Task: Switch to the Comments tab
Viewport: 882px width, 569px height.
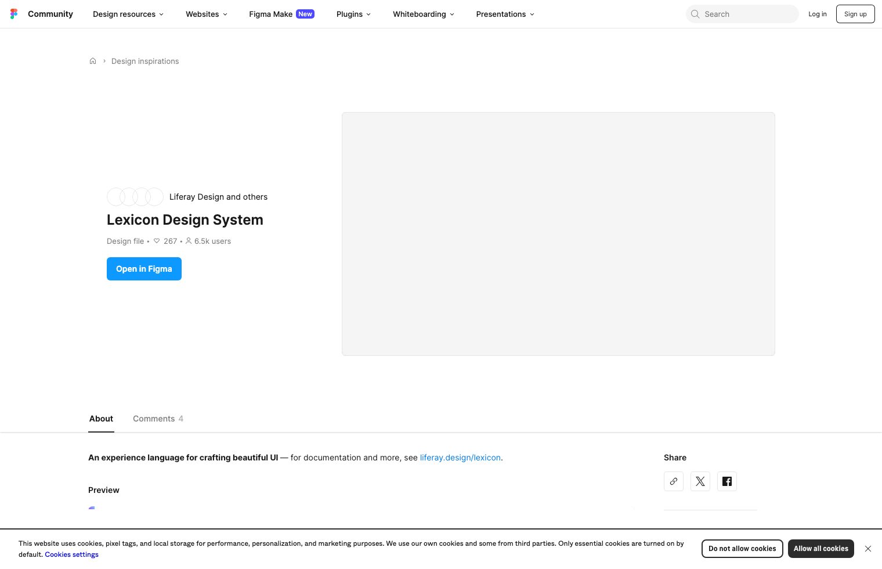Action: (154, 419)
